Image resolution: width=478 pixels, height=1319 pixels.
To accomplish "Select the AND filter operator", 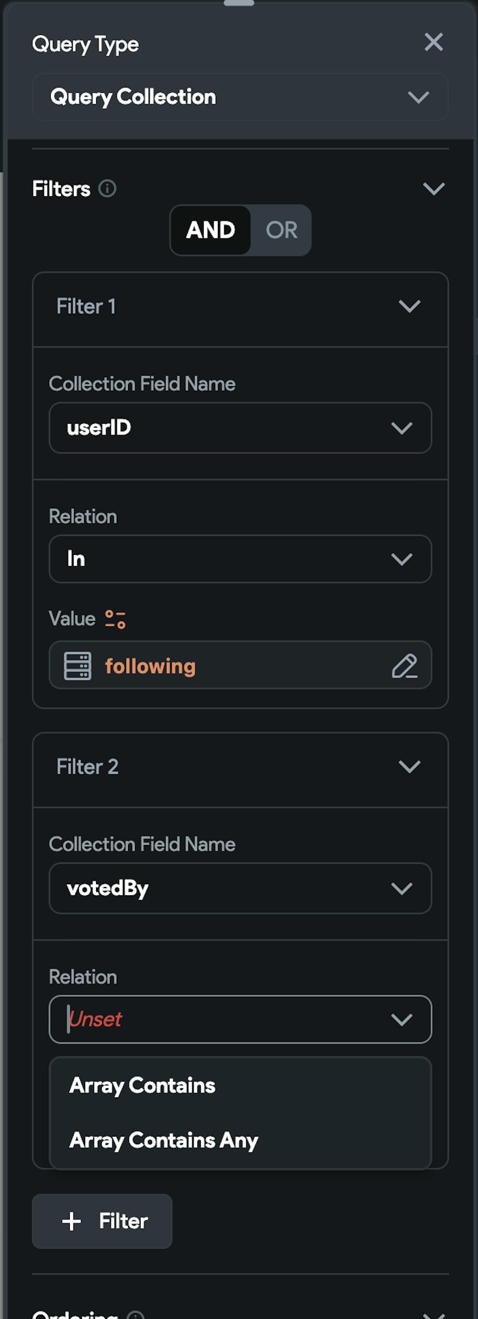I will pos(211,230).
